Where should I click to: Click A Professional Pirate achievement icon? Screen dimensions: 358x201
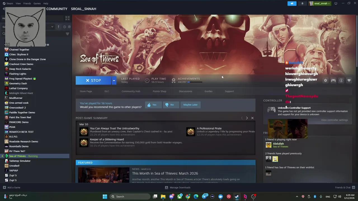(190, 132)
